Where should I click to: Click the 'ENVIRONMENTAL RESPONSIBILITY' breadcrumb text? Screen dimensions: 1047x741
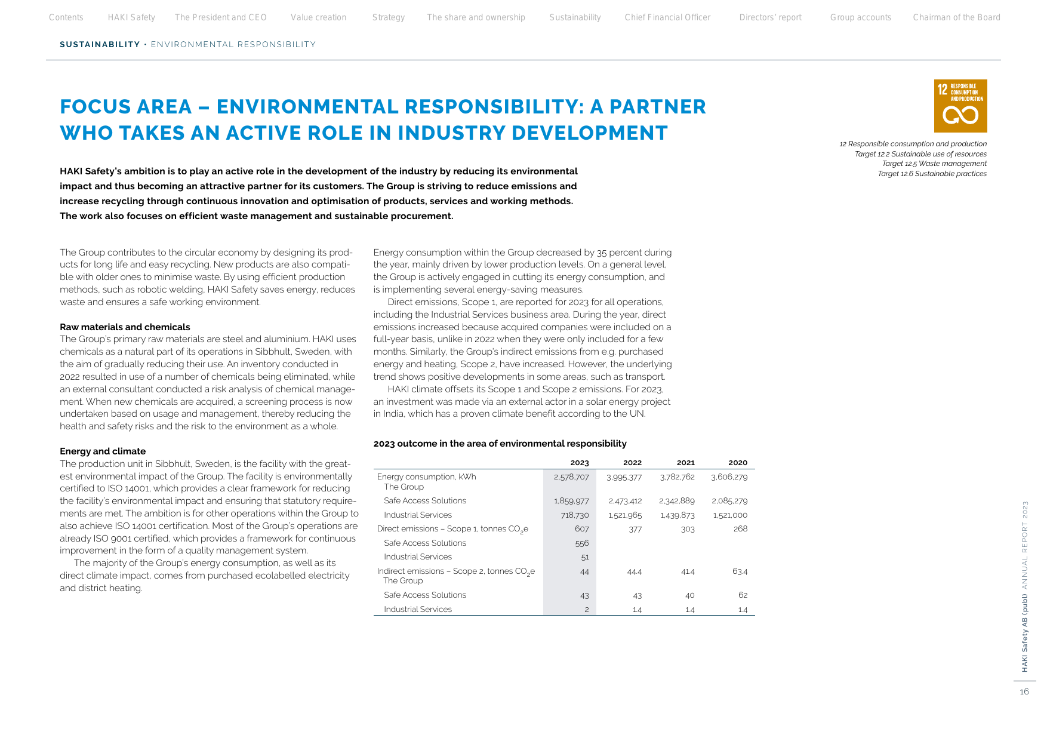pos(233,45)
